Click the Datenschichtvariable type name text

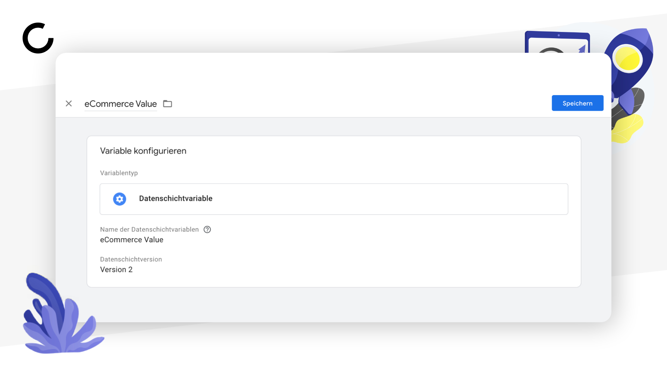pyautogui.click(x=176, y=199)
